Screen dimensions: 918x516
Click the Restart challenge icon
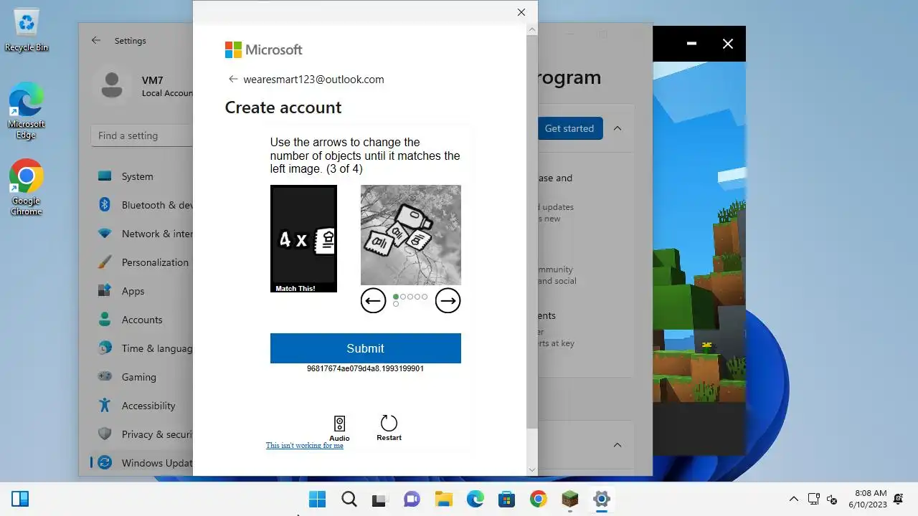[389, 428]
